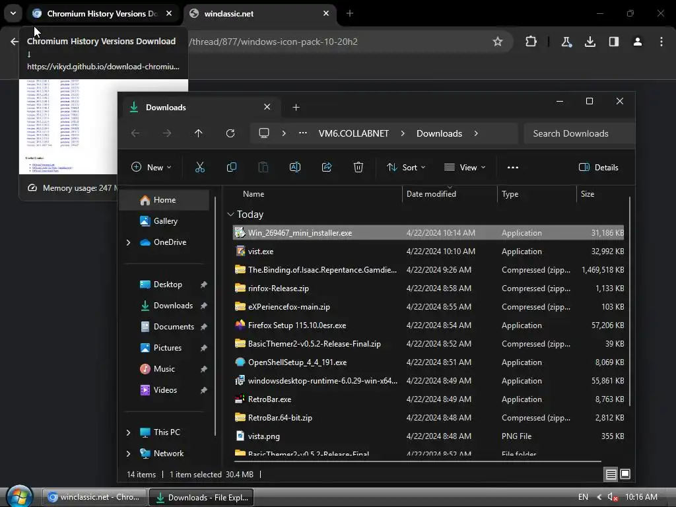The height and width of the screenshot is (507, 676).
Task: Expand chevron after Downloads in address bar
Action: 476,133
